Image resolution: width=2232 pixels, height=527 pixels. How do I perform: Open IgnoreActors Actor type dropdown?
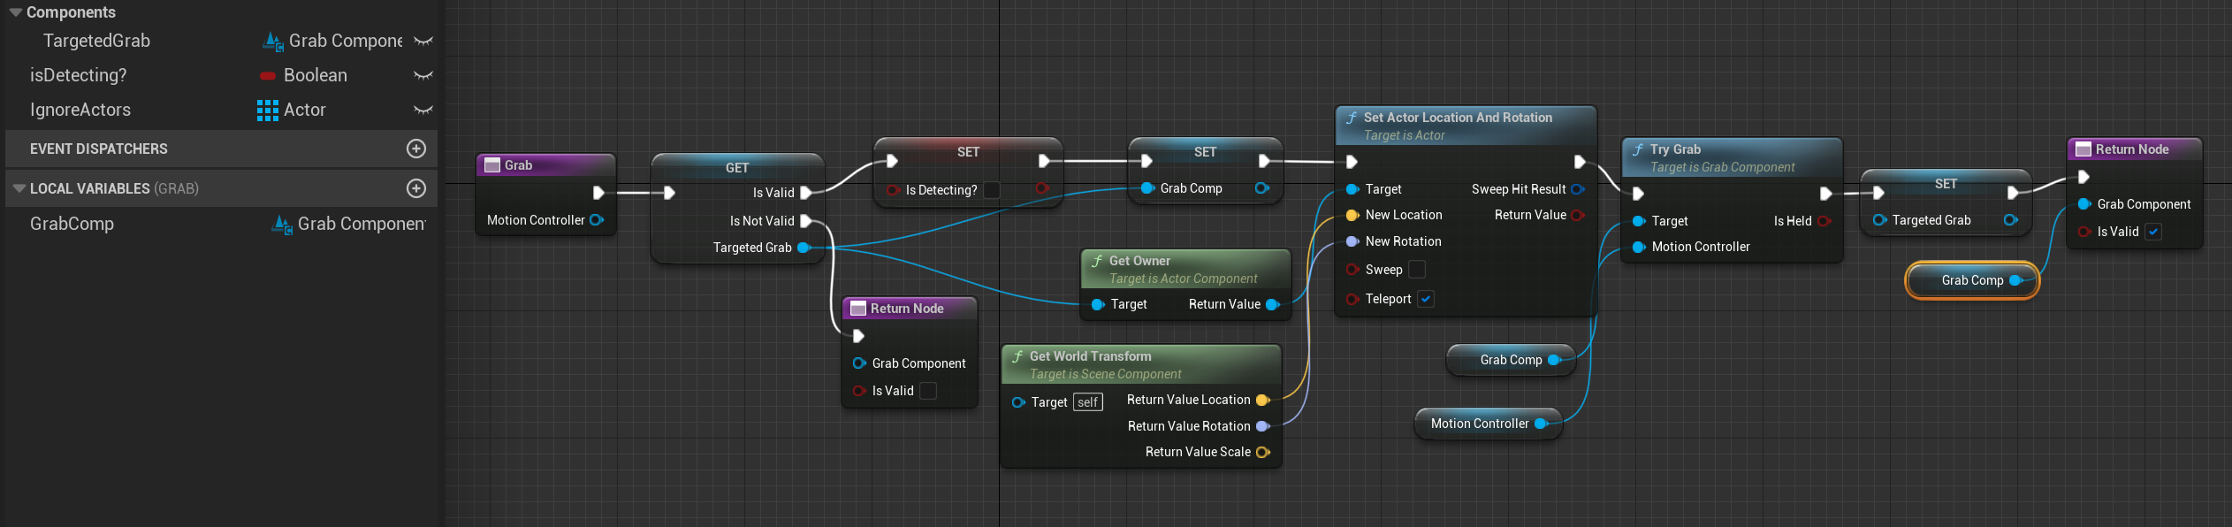[x=292, y=110]
